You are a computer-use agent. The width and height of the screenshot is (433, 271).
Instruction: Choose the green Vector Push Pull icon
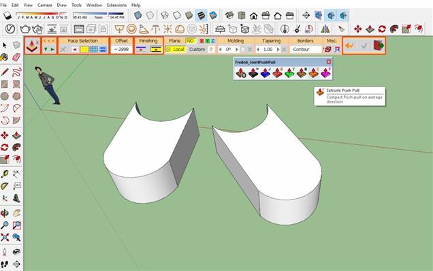coord(289,73)
